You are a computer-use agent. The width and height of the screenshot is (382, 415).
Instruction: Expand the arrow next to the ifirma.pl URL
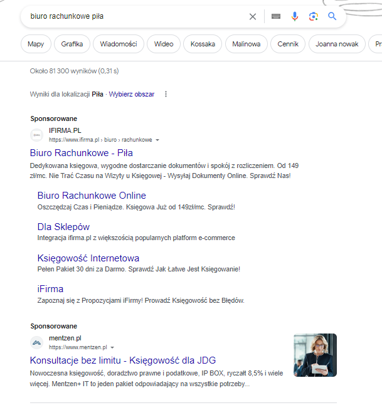[157, 140]
